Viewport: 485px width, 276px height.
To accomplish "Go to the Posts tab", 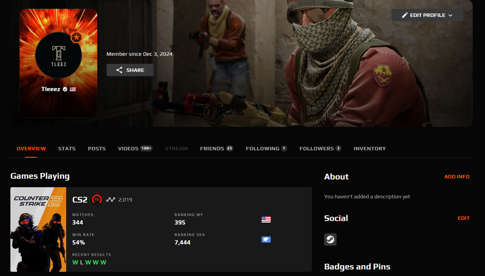I will tap(97, 148).
